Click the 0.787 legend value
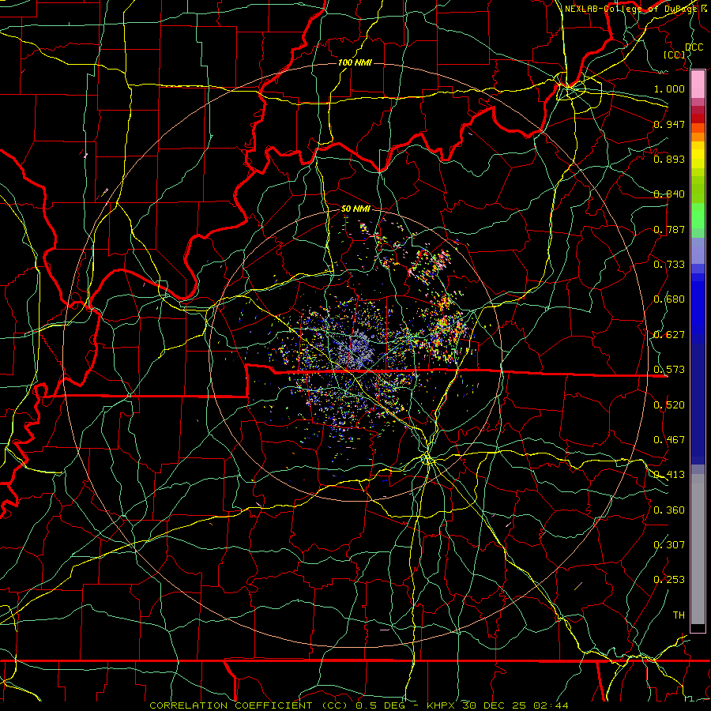 (669, 229)
